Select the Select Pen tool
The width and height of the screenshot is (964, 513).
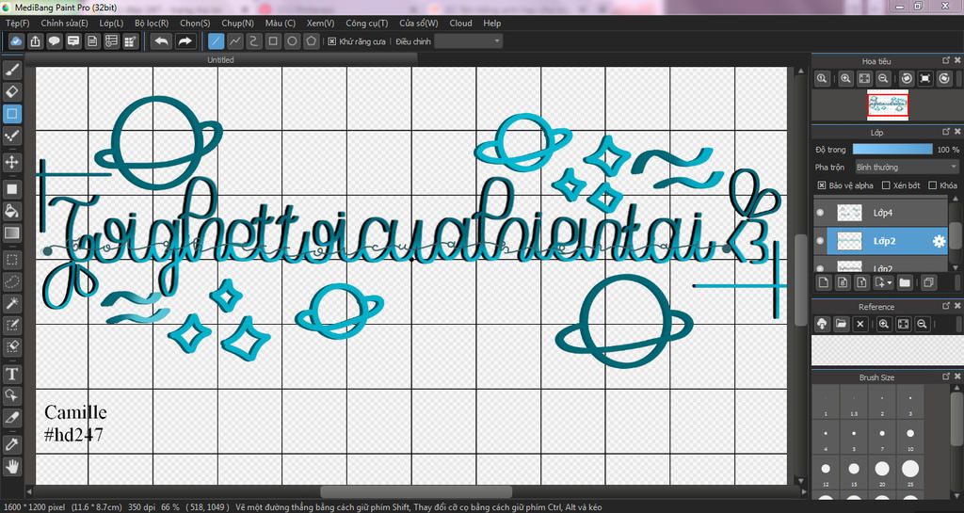[11, 325]
